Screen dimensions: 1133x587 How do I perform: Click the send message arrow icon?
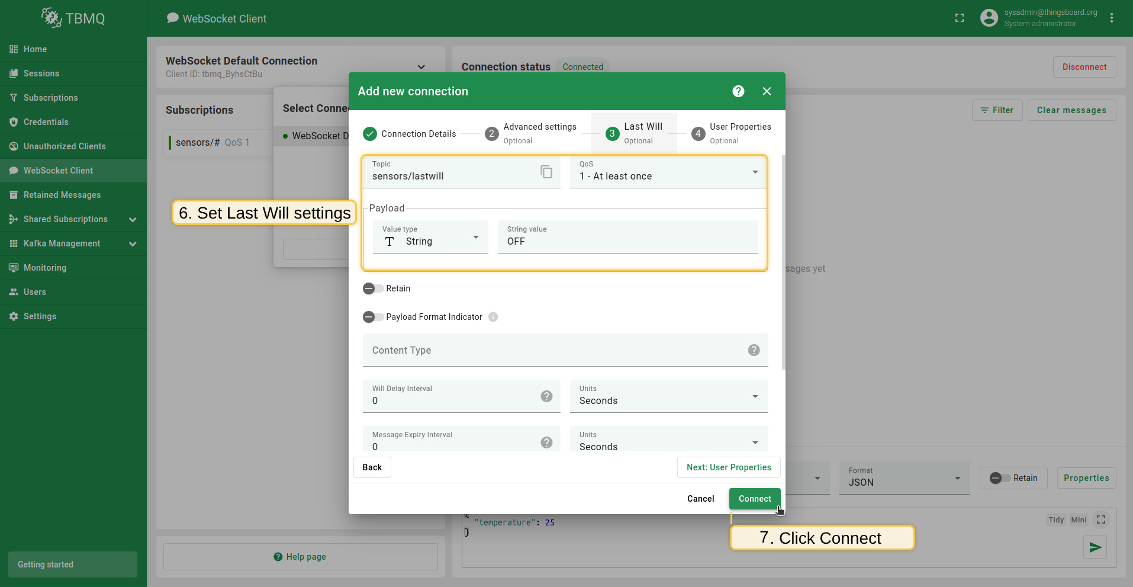click(x=1095, y=547)
